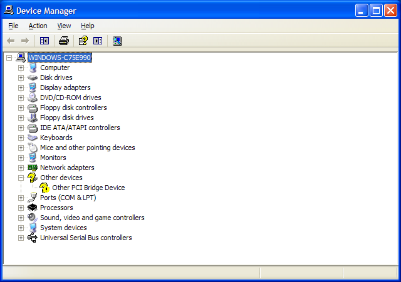
Task: Select the Network adapters label
Action: click(x=67, y=168)
